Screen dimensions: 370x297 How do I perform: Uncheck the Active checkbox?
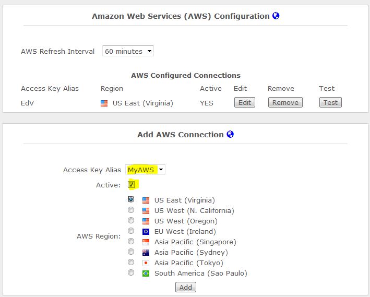tap(131, 184)
